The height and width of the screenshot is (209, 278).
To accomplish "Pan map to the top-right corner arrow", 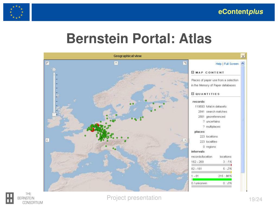I will 185,63.
